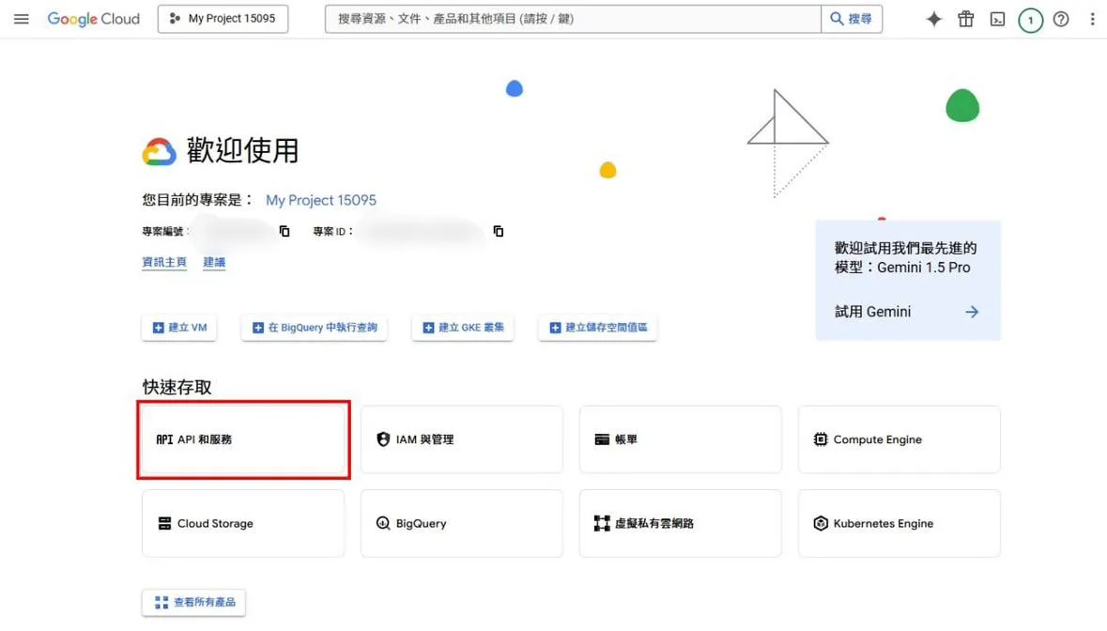Image resolution: width=1107 pixels, height=631 pixels.
Task: Open the hamburger navigation menu
Action: pyautogui.click(x=22, y=19)
